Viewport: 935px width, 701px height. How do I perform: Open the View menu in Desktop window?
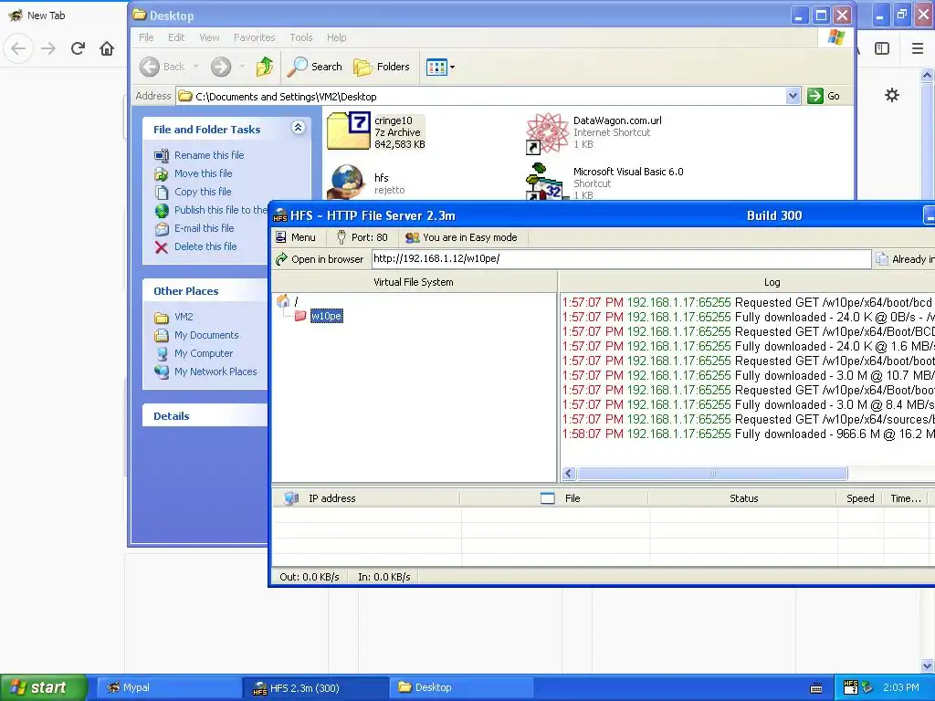209,37
